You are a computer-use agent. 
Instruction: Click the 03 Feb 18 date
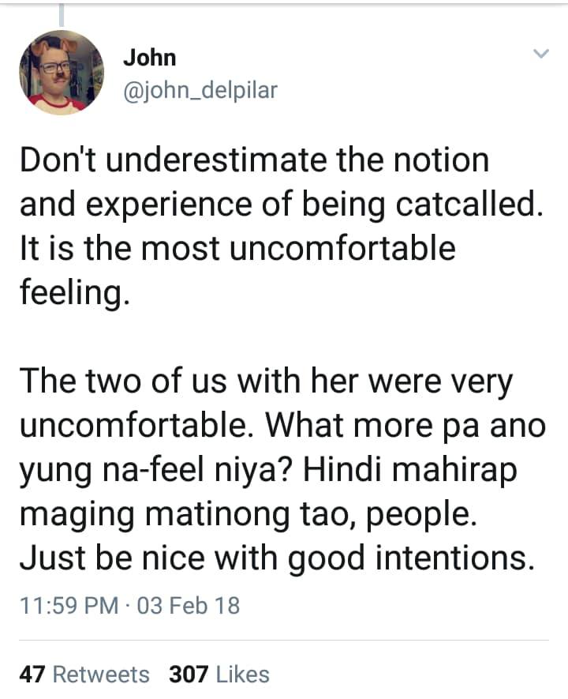pyautogui.click(x=189, y=605)
